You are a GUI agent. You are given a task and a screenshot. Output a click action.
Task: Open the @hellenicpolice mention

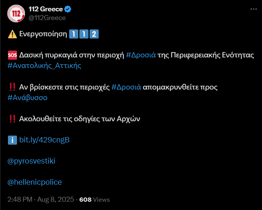pos(34,182)
